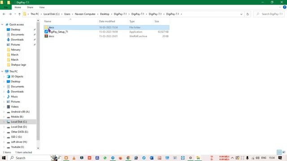
Task: Open the File menu
Action: [6, 7]
